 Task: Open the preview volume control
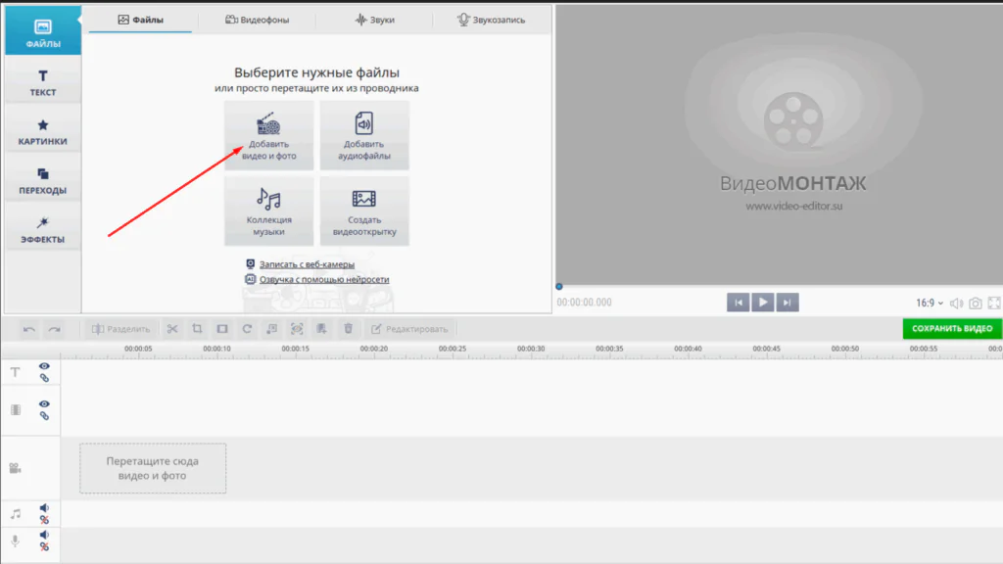[956, 304]
